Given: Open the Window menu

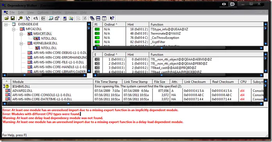Looking at the screenshot, I should (71, 12).
